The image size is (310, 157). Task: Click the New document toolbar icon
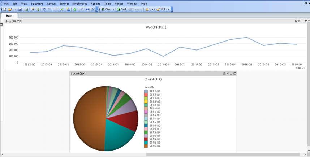coord(4,9)
